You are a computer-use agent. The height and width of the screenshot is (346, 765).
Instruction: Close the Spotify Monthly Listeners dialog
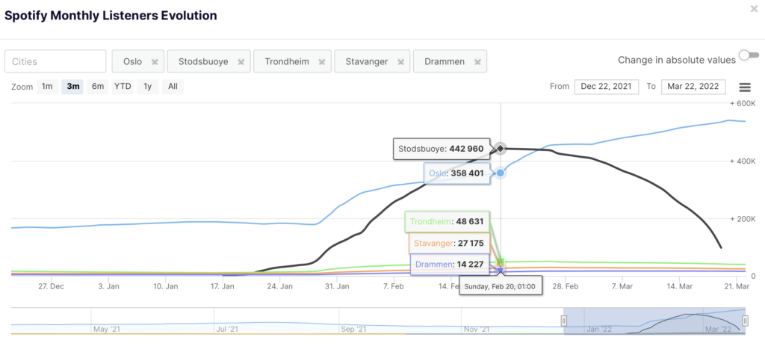click(754, 8)
